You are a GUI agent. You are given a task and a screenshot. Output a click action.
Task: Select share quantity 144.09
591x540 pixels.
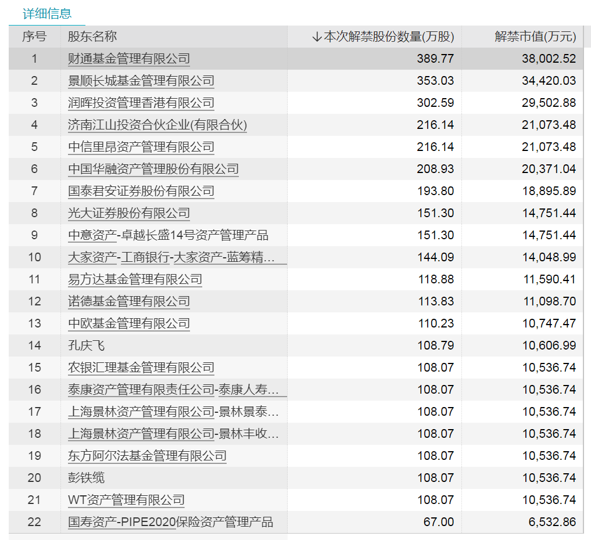[435, 257]
